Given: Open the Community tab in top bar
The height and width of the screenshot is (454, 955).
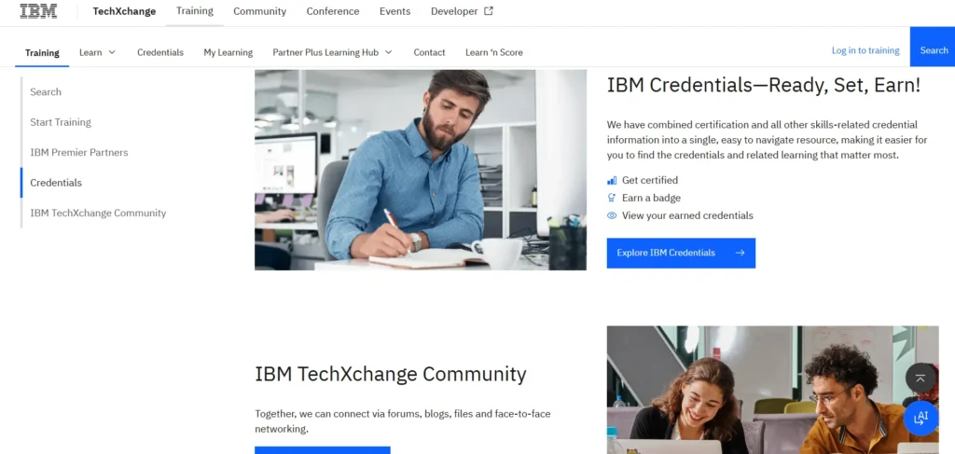Looking at the screenshot, I should 259,11.
